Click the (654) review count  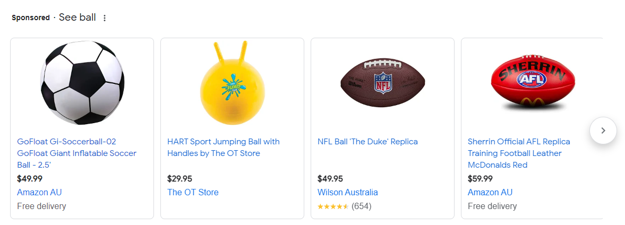pyautogui.click(x=361, y=206)
